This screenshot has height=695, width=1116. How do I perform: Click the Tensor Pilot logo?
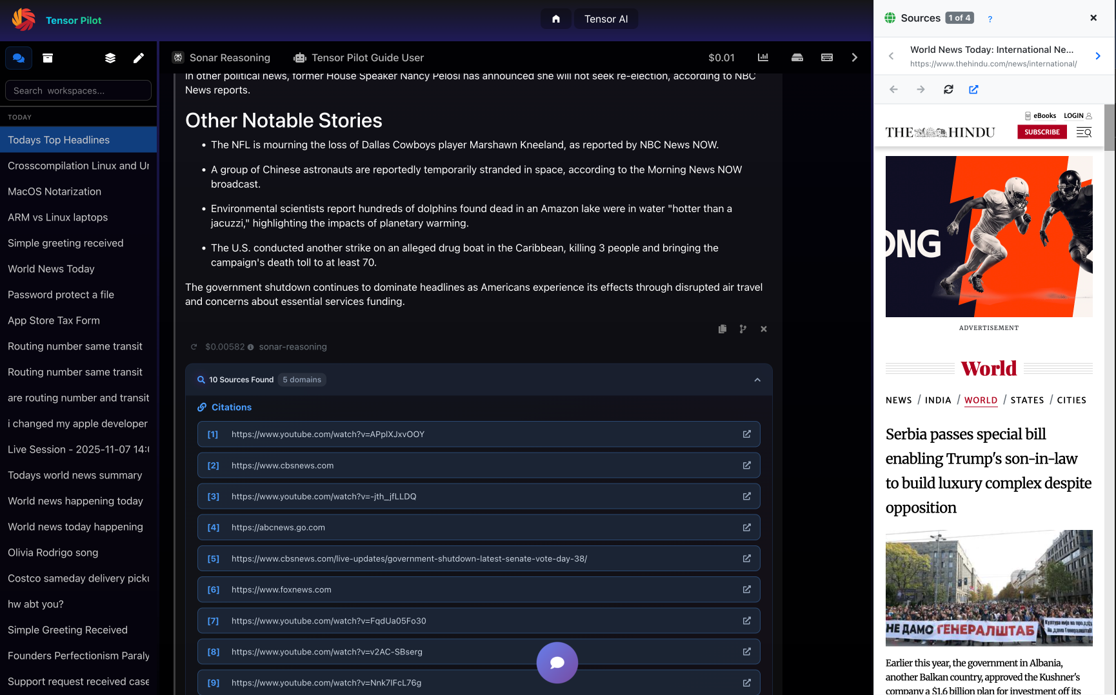[24, 20]
